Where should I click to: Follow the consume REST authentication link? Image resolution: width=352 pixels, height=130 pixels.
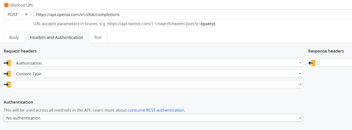pyautogui.click(x=156, y=110)
